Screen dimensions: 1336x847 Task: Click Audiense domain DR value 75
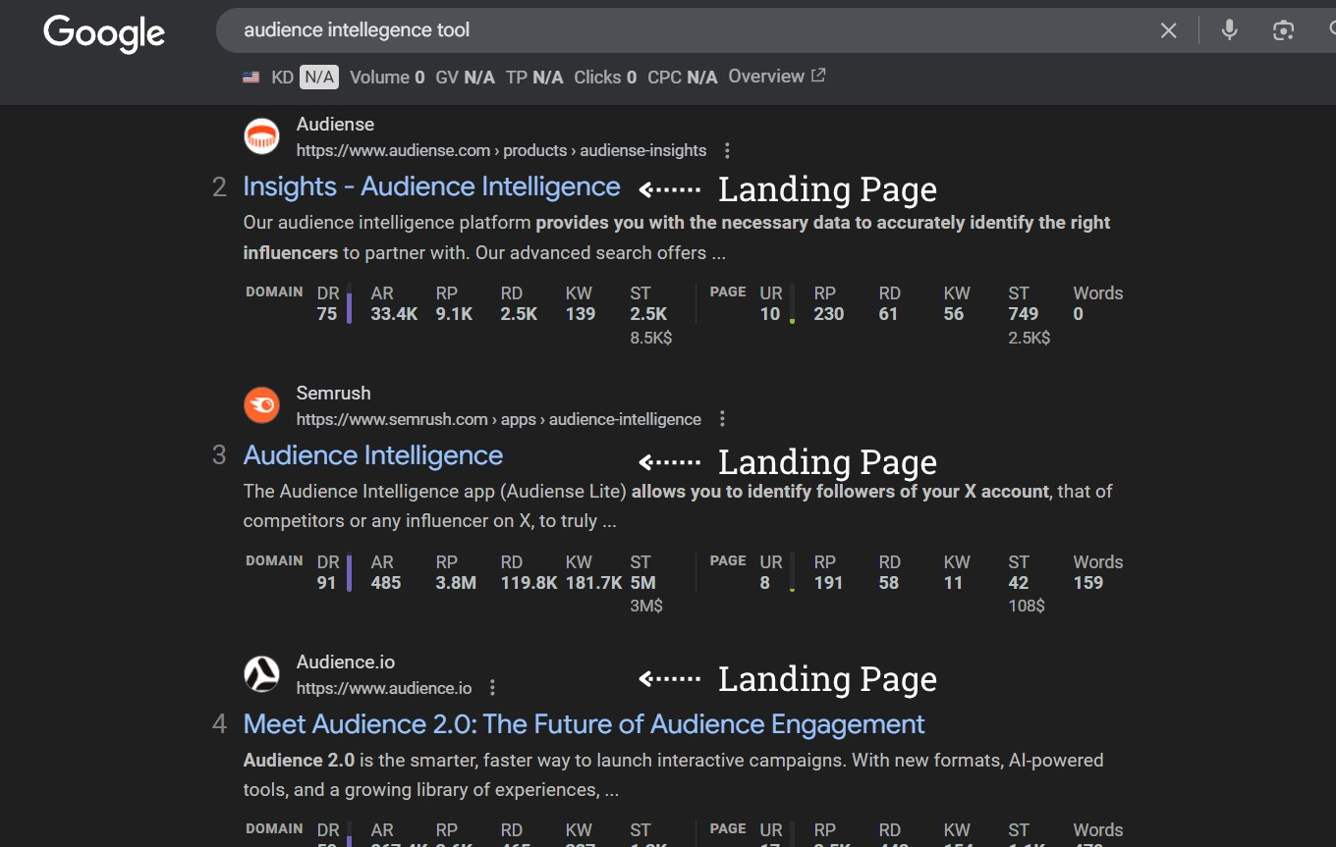(327, 314)
